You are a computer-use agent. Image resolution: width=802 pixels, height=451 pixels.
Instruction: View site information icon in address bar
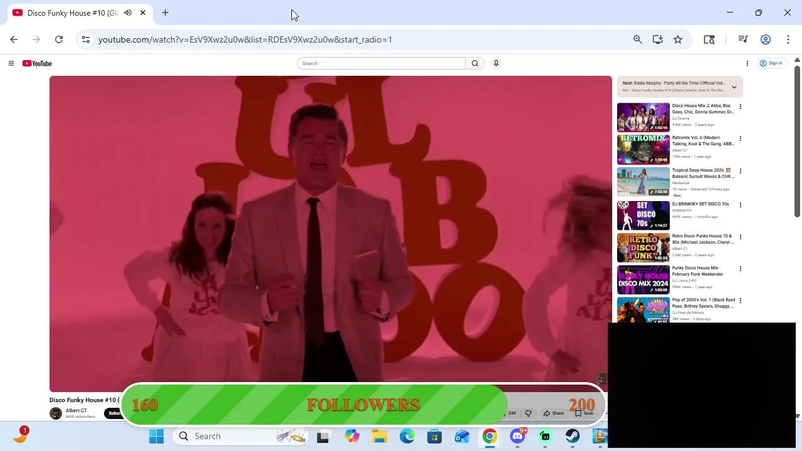[86, 39]
